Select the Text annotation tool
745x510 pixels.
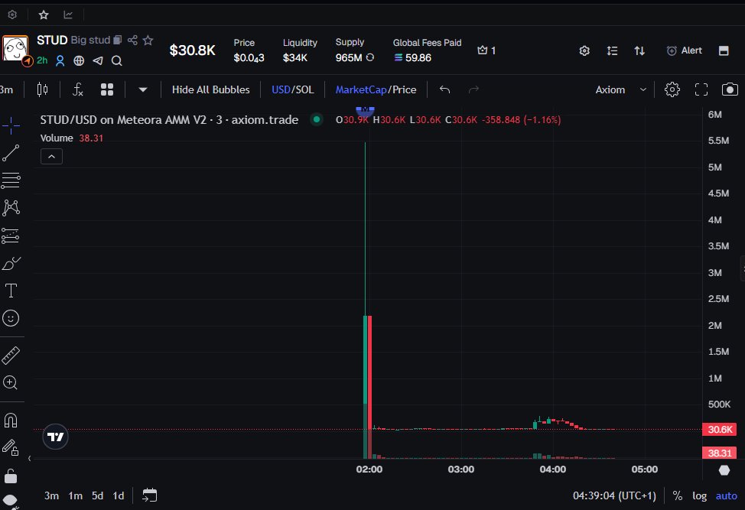11,291
